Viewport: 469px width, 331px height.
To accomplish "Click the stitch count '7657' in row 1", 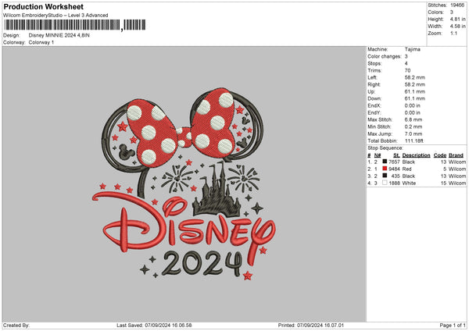I will 394,162.
